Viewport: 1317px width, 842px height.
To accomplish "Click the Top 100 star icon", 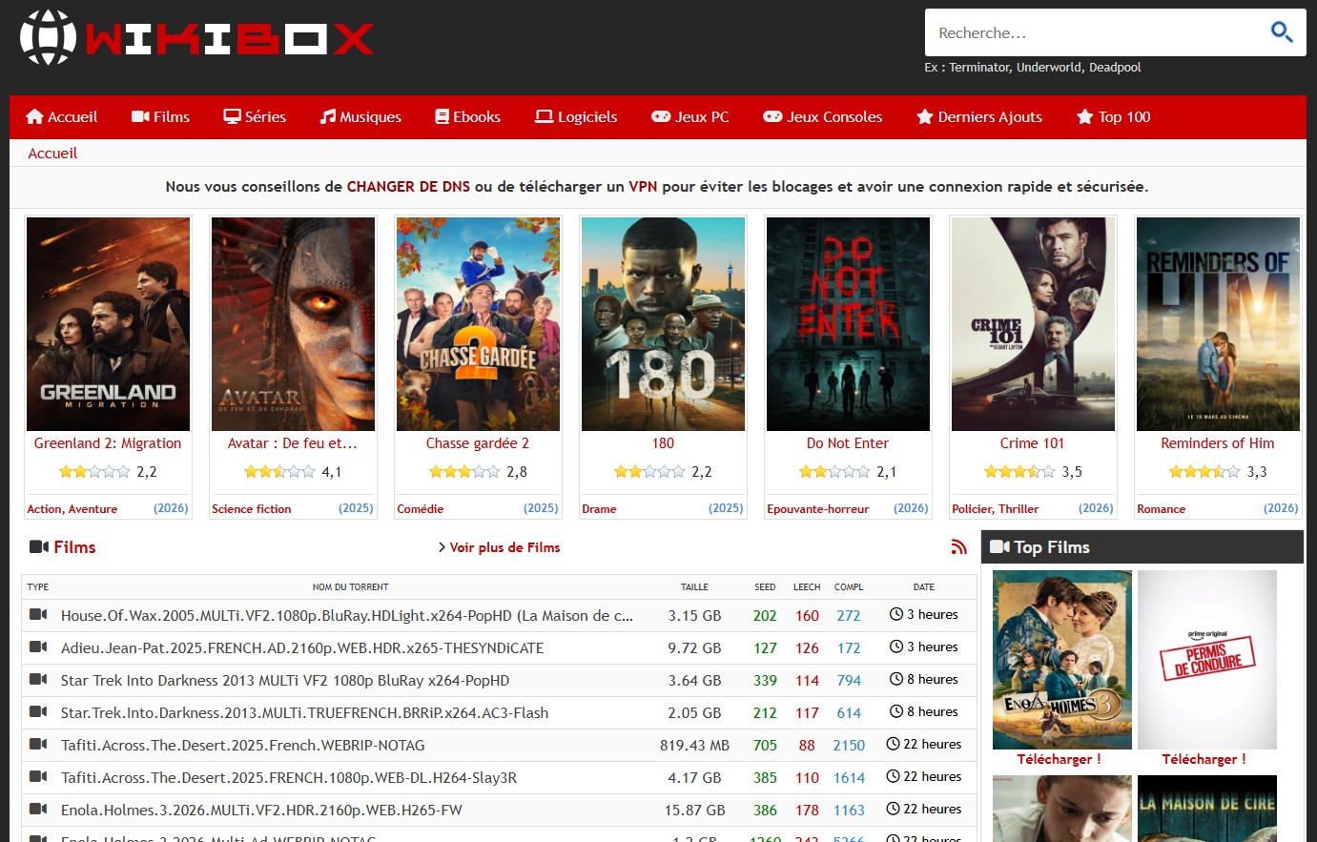I will (1084, 116).
